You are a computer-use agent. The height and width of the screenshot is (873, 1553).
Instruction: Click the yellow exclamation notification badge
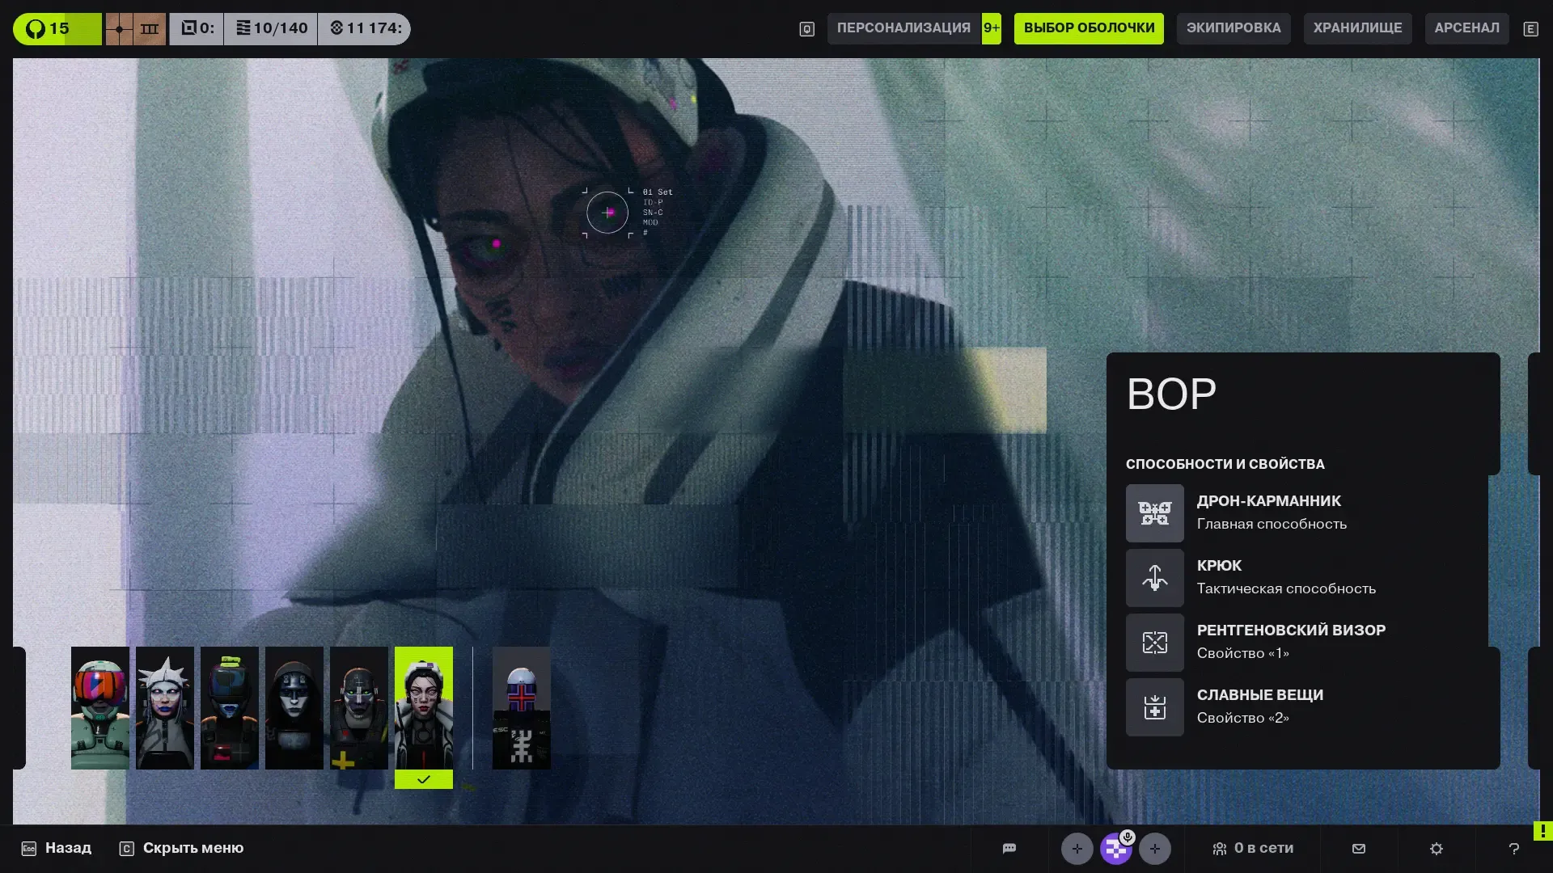click(1542, 830)
